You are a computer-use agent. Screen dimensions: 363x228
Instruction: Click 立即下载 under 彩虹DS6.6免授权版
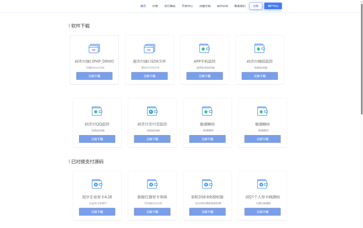(x=207, y=212)
